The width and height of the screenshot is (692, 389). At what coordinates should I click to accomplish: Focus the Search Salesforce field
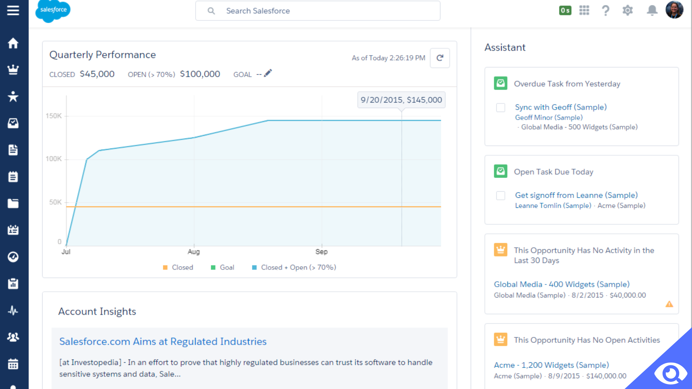[318, 11]
